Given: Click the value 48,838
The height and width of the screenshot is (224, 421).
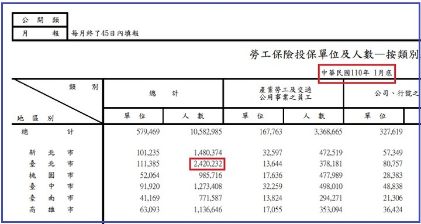Looking at the screenshot, I should click(392, 187).
